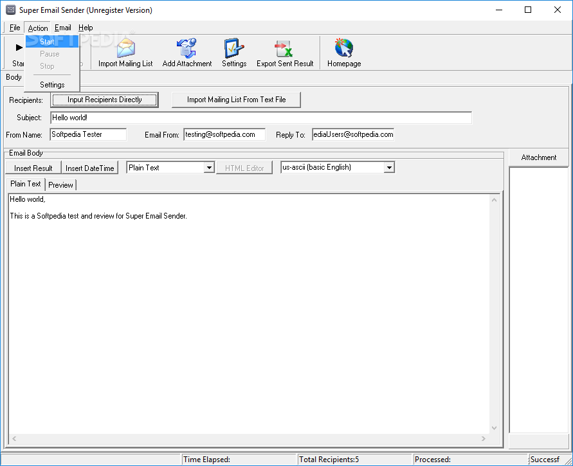Expand the us-ascii encoding dropdown

tap(389, 167)
